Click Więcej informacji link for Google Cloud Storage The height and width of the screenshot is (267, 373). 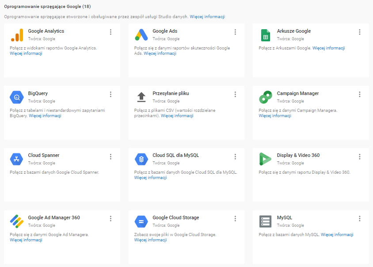pos(150,240)
